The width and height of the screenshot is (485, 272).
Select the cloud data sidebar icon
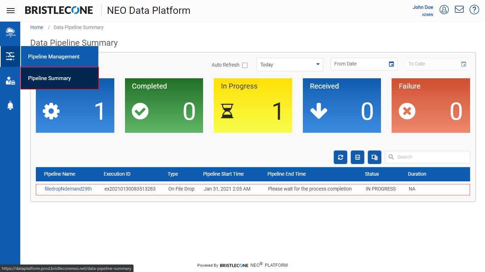[10, 32]
